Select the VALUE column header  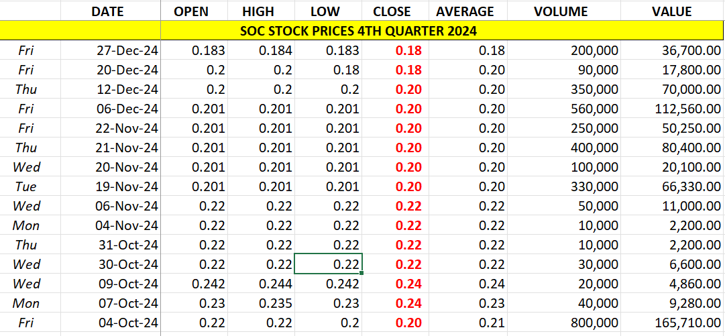[672, 11]
